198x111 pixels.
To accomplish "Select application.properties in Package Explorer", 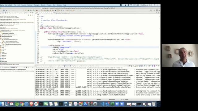I will (8, 33).
